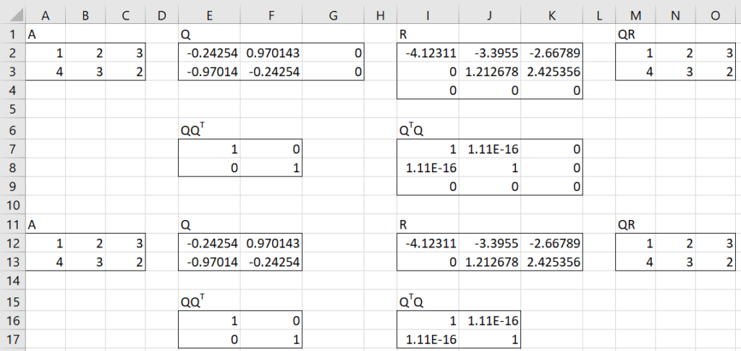Select the column A header
Image resolution: width=741 pixels, height=351 pixels.
click(x=45, y=14)
